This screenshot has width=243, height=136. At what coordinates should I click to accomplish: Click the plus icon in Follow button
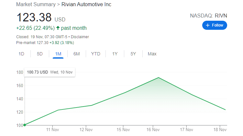[x=208, y=25]
